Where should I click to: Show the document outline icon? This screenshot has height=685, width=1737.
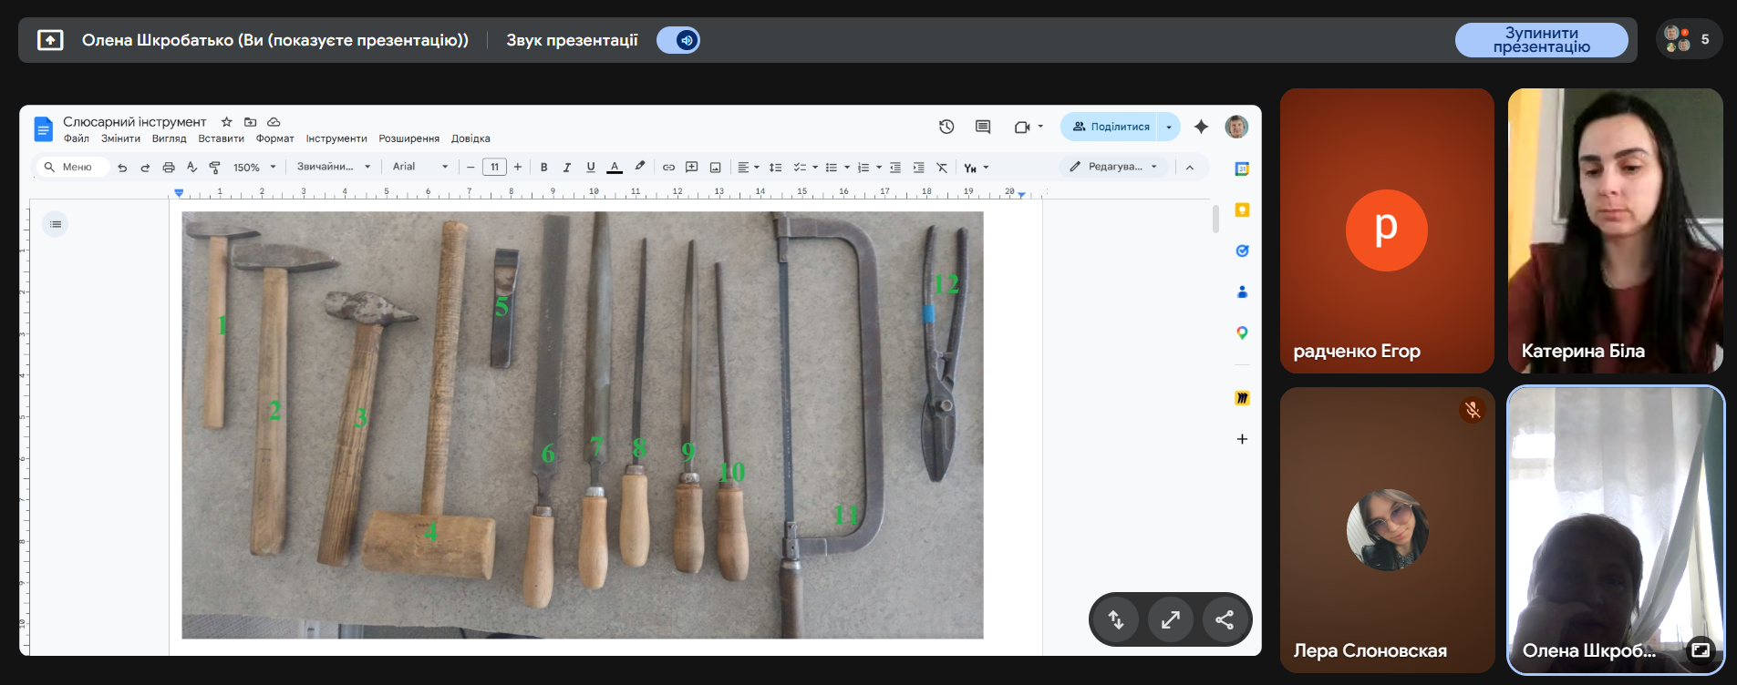(56, 224)
